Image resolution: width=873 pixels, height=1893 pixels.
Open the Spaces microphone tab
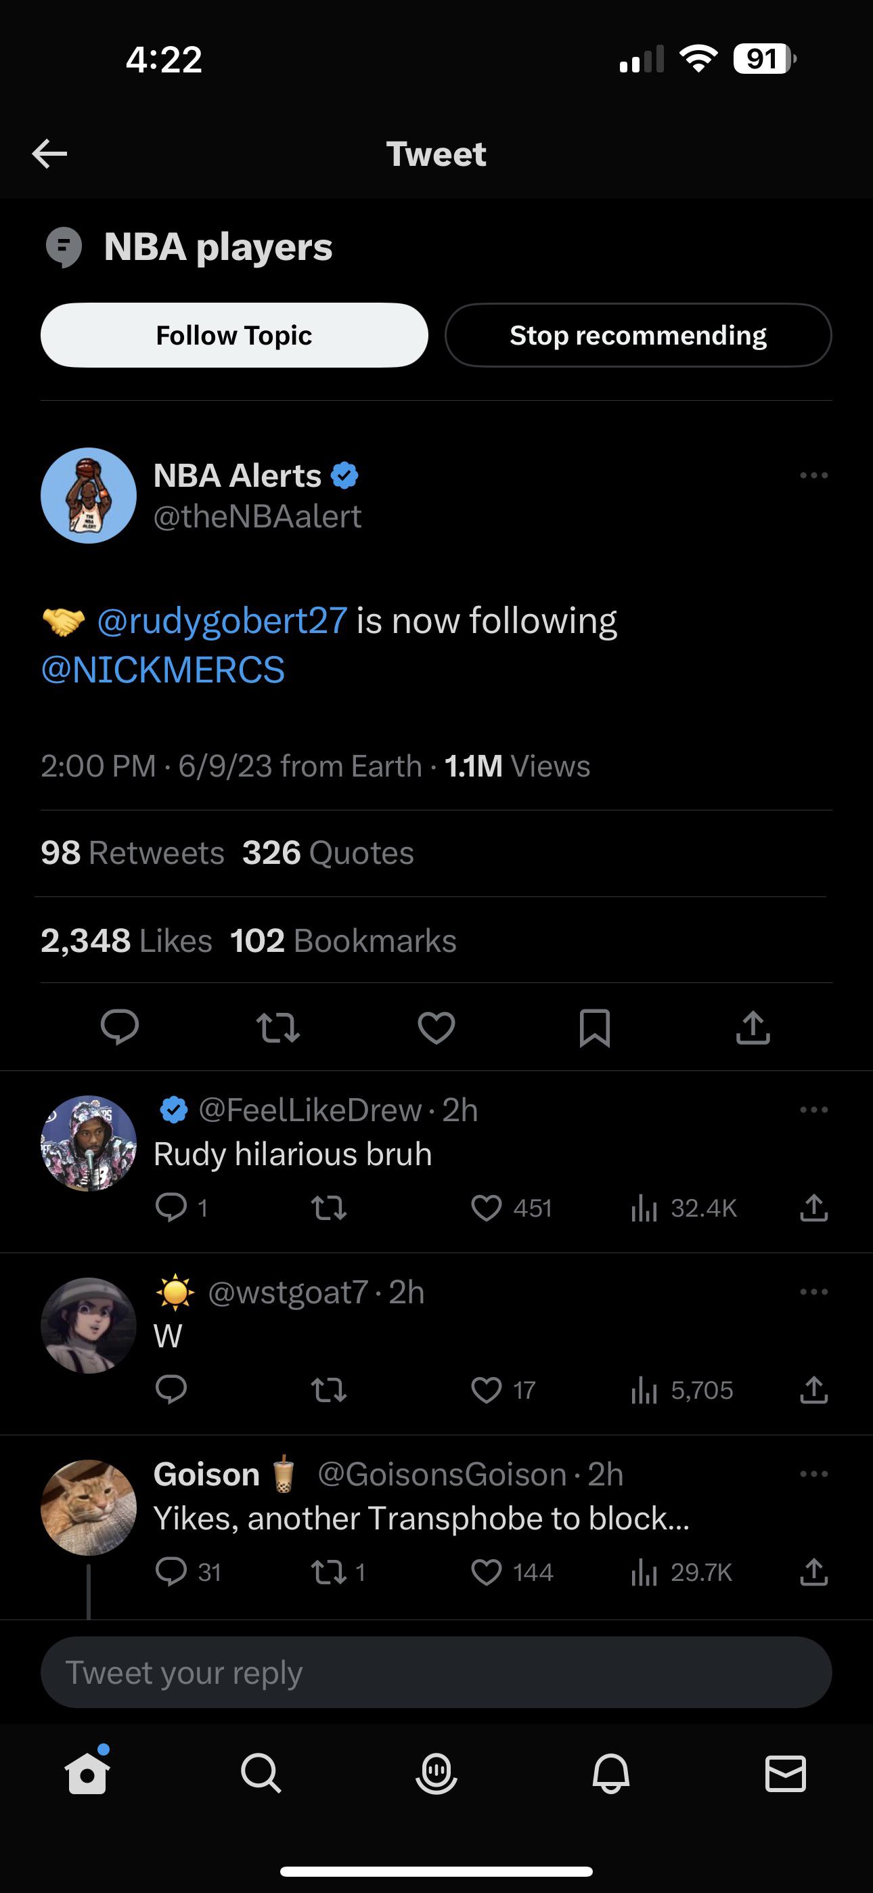click(x=436, y=1773)
